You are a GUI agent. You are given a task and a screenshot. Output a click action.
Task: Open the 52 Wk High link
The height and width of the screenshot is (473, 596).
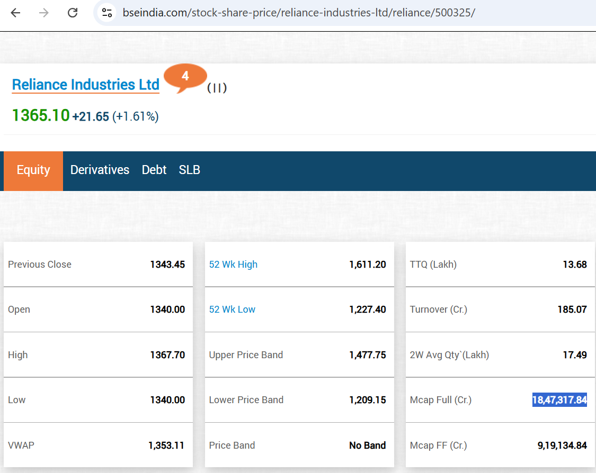click(233, 265)
